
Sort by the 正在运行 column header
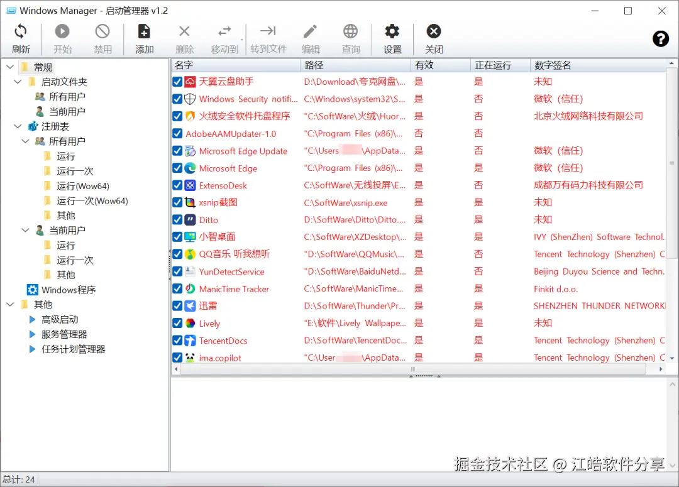coord(500,65)
